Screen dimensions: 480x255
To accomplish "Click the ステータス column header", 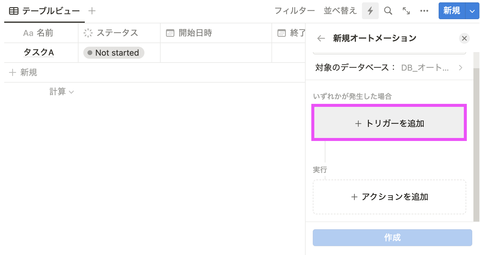I will [119, 33].
